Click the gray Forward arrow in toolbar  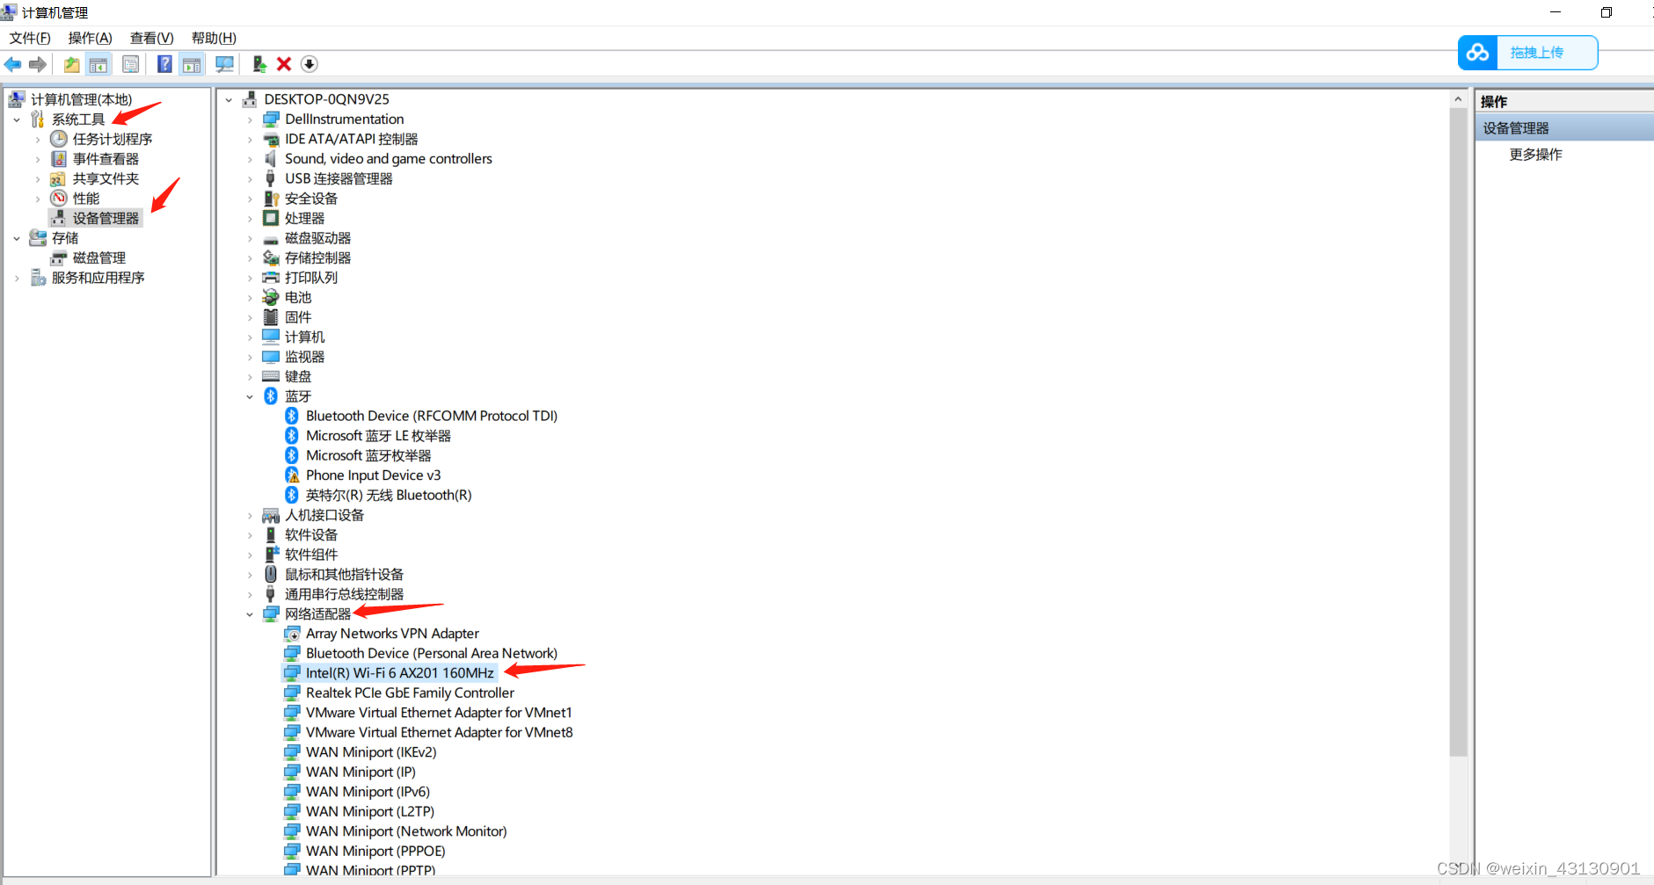pyautogui.click(x=38, y=64)
